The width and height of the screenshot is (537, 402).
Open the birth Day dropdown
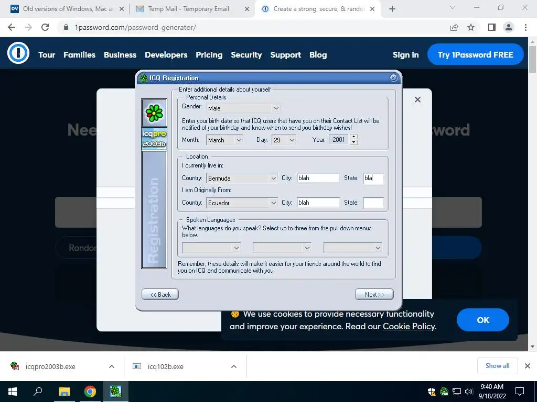[x=284, y=140]
